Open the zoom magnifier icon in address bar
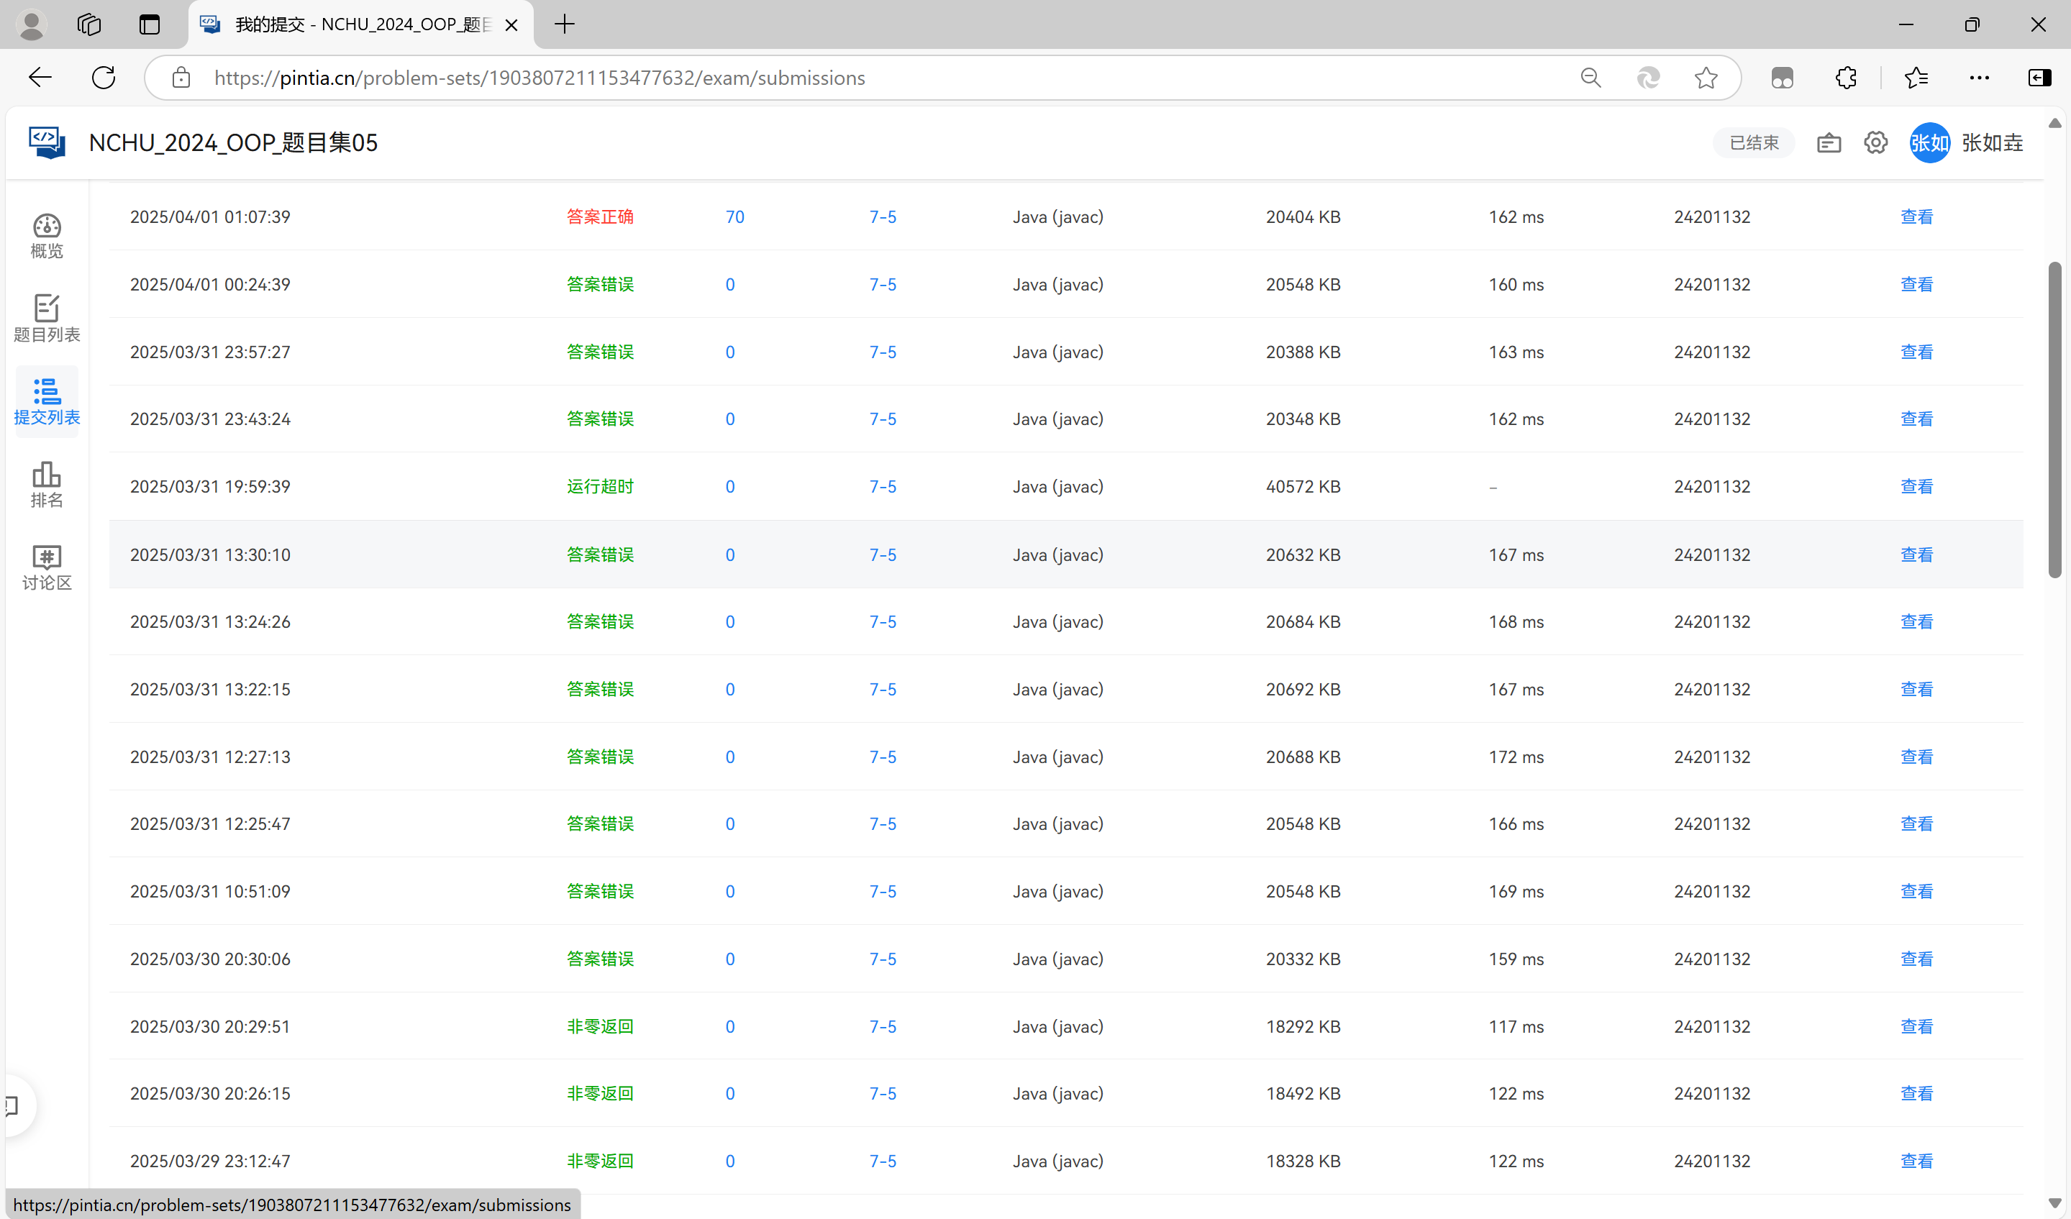The width and height of the screenshot is (2071, 1219). click(1591, 78)
